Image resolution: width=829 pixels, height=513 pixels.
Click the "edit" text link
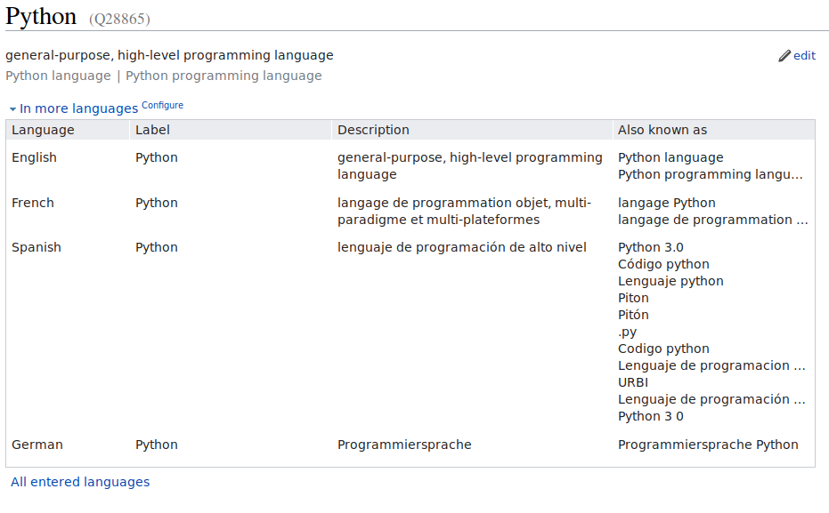[804, 55]
